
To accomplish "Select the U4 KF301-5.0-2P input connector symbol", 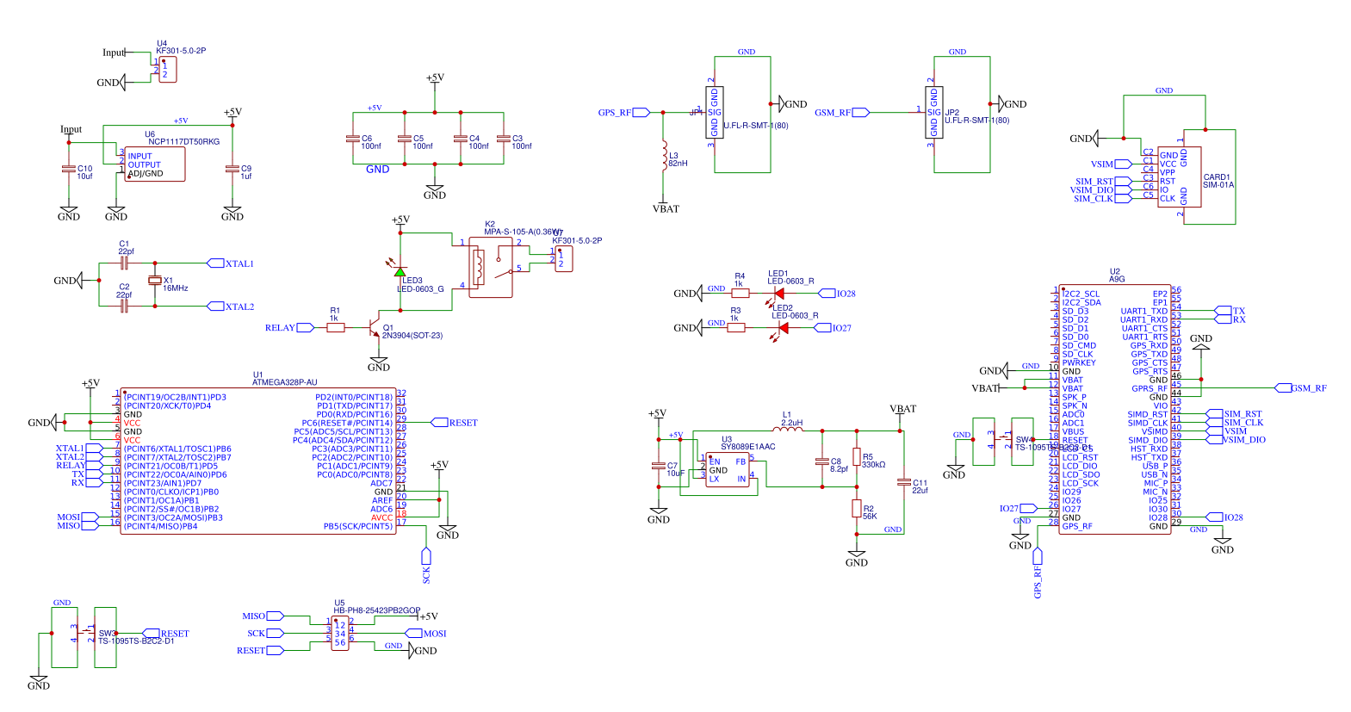I will click(x=168, y=70).
